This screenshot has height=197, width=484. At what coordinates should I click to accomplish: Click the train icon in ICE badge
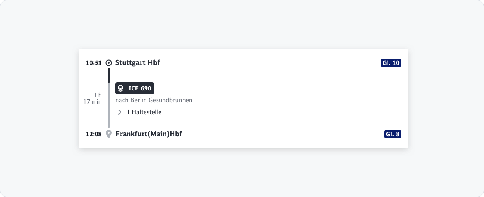coord(121,88)
